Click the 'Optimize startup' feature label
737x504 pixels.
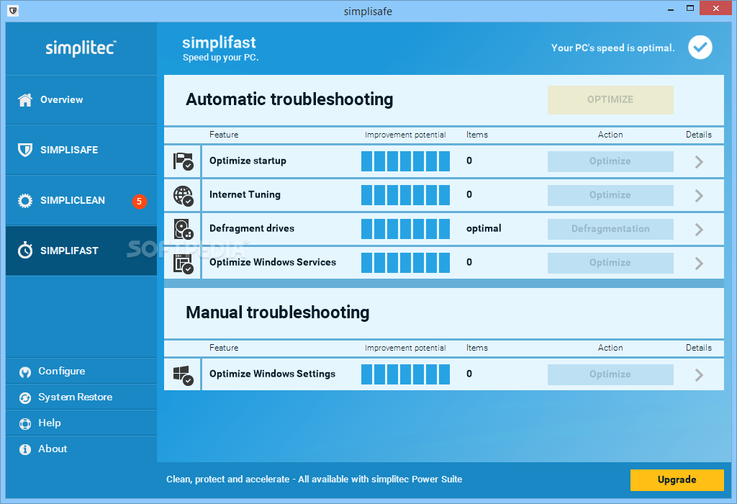pyautogui.click(x=248, y=161)
